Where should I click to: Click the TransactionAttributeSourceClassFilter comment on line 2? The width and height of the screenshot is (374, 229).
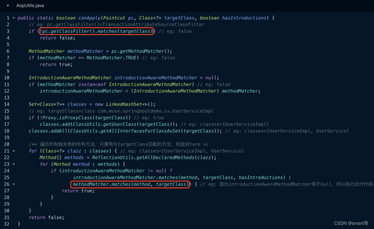(153, 25)
